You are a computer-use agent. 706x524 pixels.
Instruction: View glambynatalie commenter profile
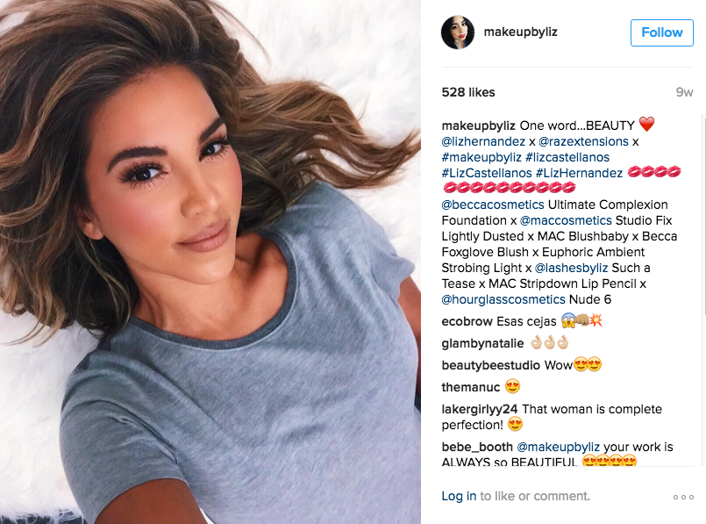pyautogui.click(x=482, y=343)
